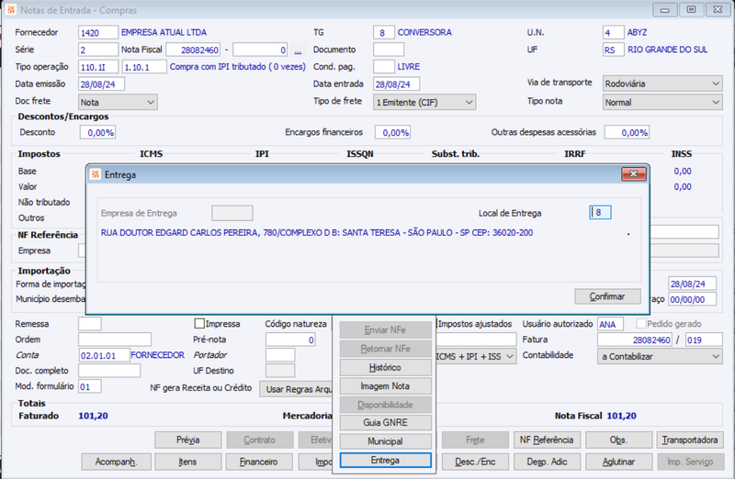
Task: Select Guia GNRE in the popup menu
Action: click(385, 423)
